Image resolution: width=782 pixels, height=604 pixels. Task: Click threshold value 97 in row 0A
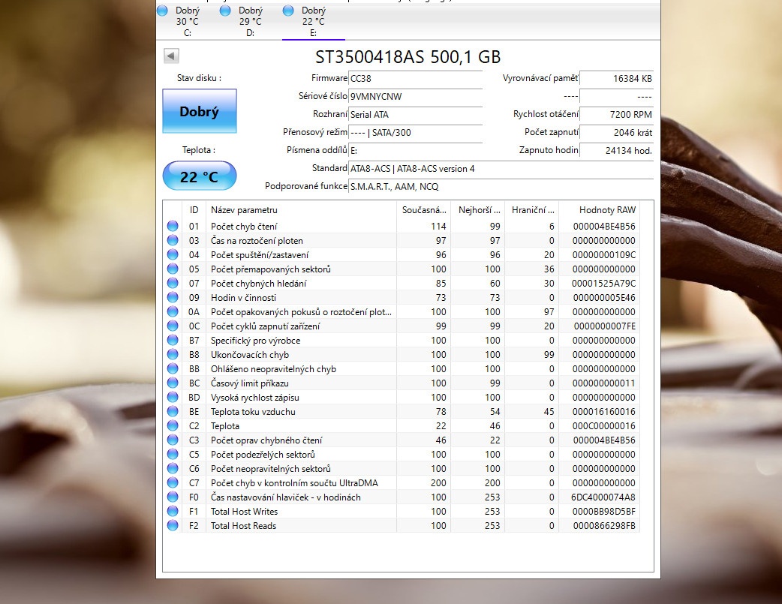pos(549,311)
